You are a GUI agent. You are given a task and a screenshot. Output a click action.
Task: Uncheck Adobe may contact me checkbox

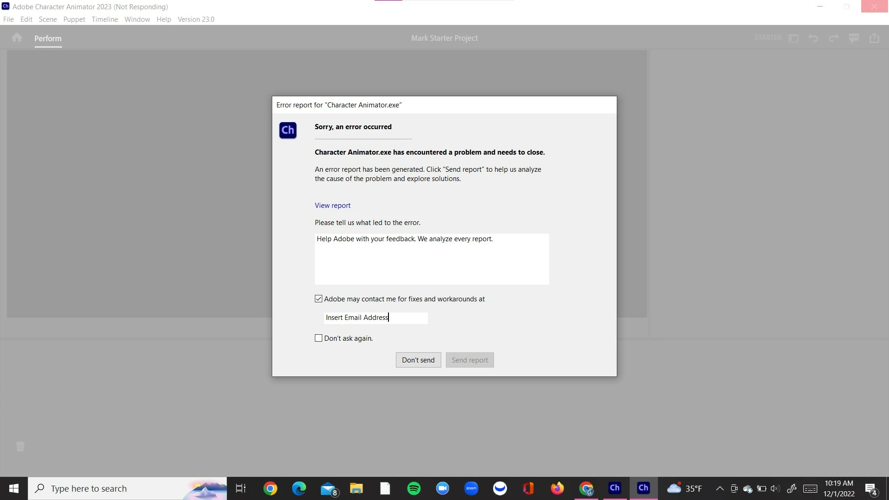319,299
